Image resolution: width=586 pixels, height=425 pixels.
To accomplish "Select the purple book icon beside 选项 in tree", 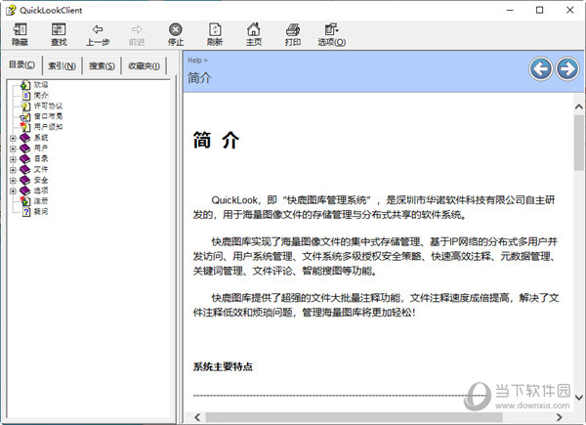I will pos(25,191).
